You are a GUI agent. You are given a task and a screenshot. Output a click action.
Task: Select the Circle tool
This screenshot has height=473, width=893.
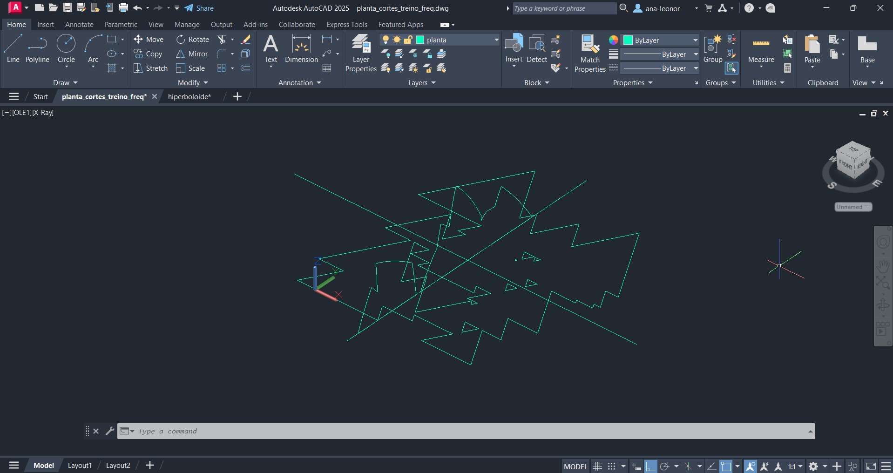[x=66, y=48]
